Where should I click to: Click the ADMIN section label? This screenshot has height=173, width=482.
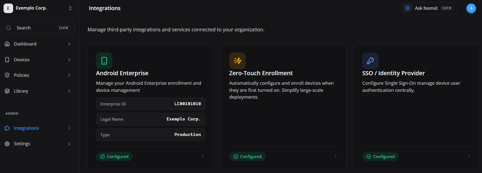click(12, 114)
